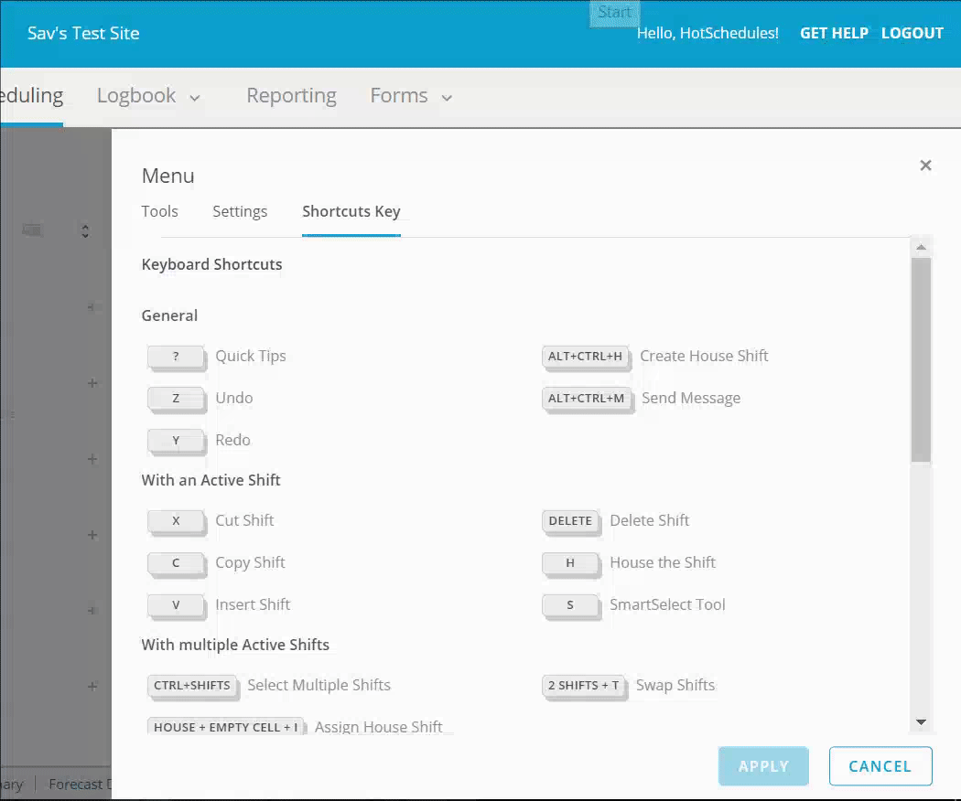Click the Assign House Shift label
This screenshot has height=801, width=961.
[x=378, y=727]
